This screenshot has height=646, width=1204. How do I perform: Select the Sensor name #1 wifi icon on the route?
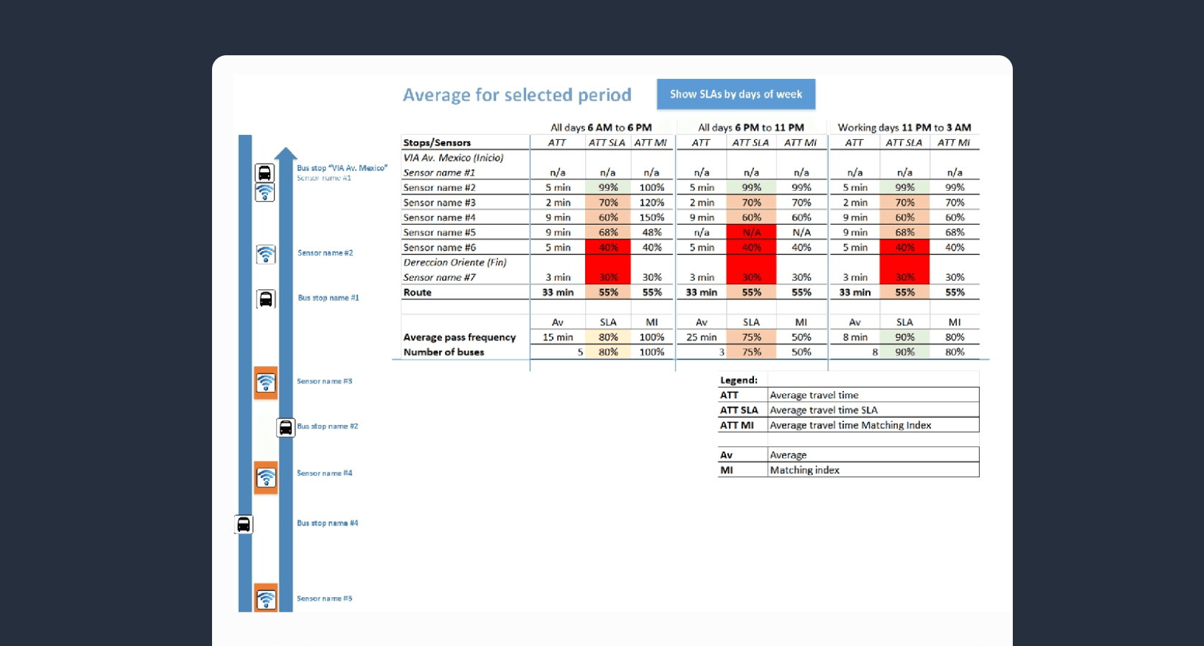pos(265,192)
